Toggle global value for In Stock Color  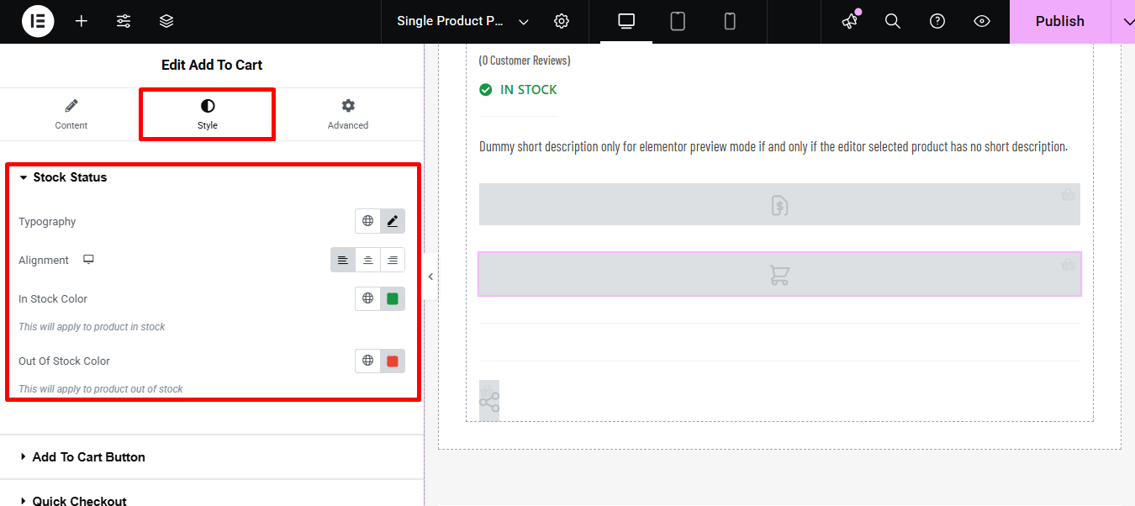pos(367,298)
